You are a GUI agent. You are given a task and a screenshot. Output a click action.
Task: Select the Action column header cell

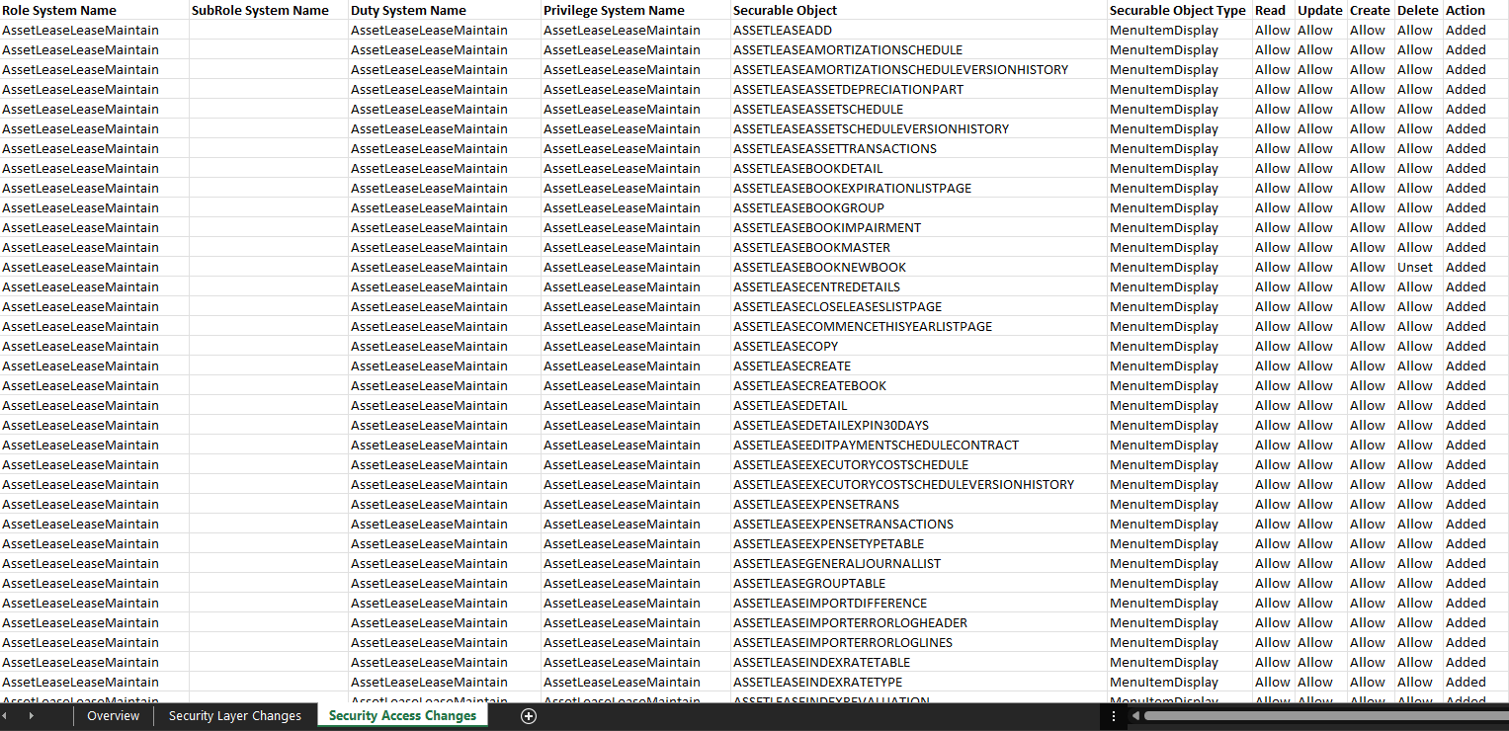tap(1465, 10)
